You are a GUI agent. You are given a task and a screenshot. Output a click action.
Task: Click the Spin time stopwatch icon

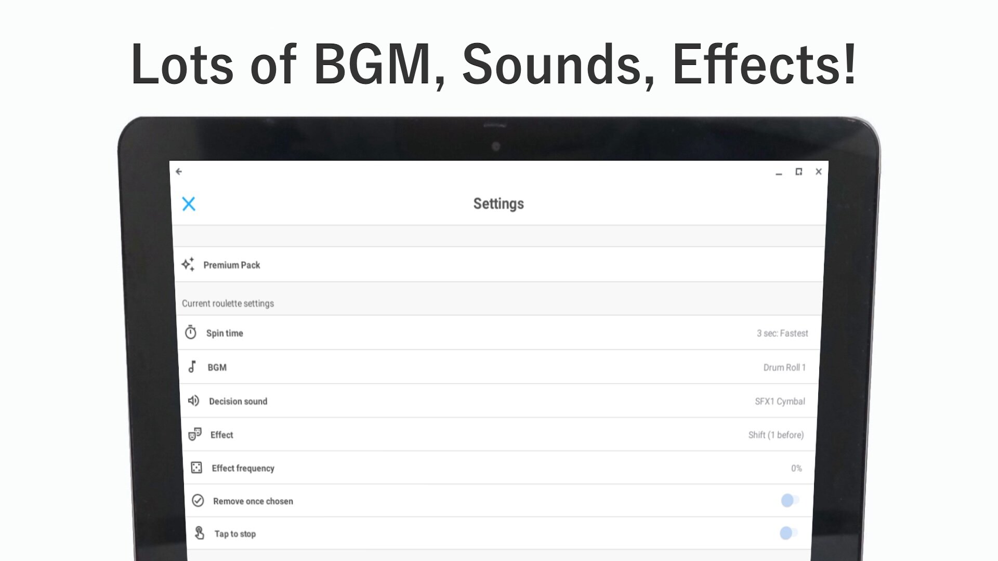[x=191, y=332]
